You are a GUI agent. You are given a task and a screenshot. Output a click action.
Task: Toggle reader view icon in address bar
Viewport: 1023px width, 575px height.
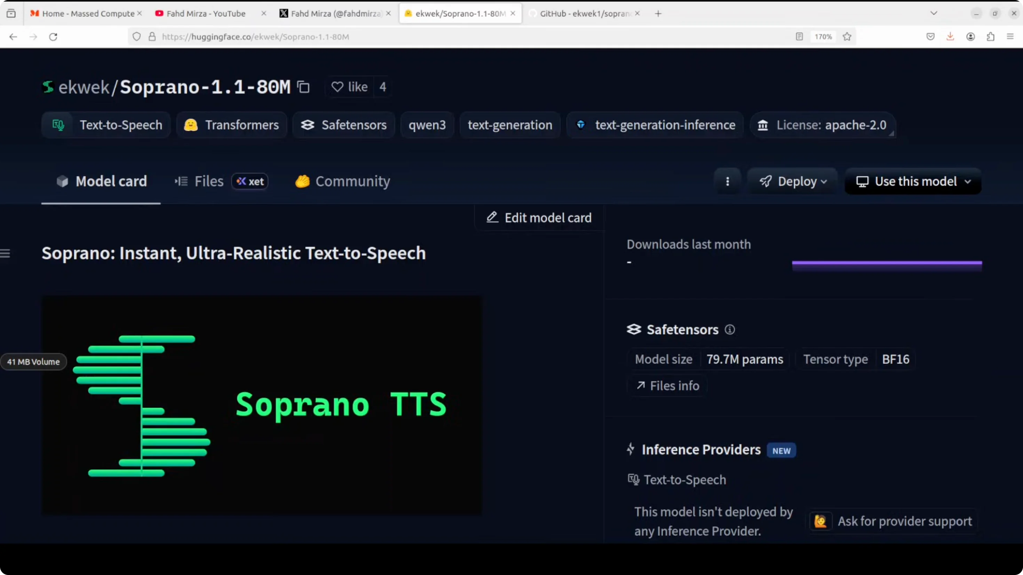point(799,37)
